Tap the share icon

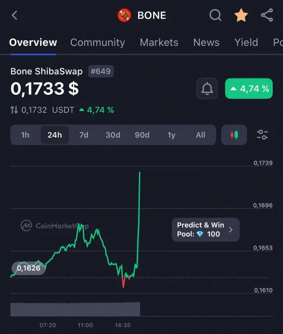pyautogui.click(x=267, y=15)
